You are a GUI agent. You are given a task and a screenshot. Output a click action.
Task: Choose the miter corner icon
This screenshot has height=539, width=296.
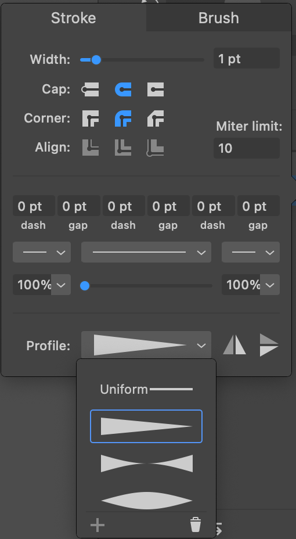(x=91, y=118)
